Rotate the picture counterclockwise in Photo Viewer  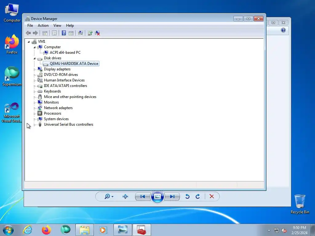coord(187,196)
